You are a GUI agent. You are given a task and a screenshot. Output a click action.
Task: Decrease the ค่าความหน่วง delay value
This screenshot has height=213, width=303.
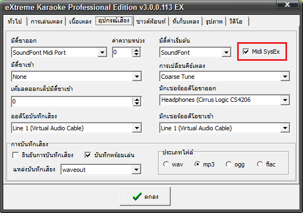pyautogui.click(x=137, y=54)
